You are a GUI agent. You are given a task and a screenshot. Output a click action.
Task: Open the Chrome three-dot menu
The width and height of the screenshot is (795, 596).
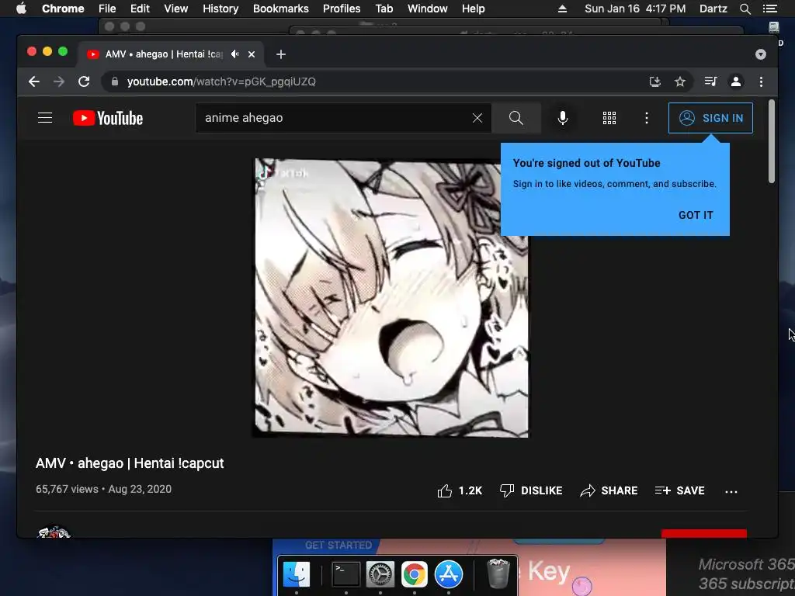tap(761, 81)
